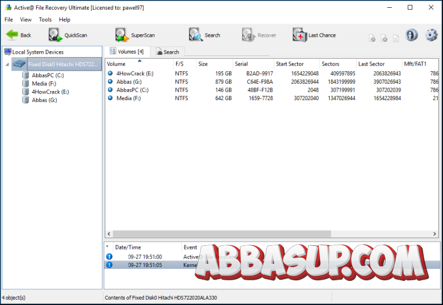Switch to the Volumes [4] tab
443x305 pixels.
coord(127,51)
